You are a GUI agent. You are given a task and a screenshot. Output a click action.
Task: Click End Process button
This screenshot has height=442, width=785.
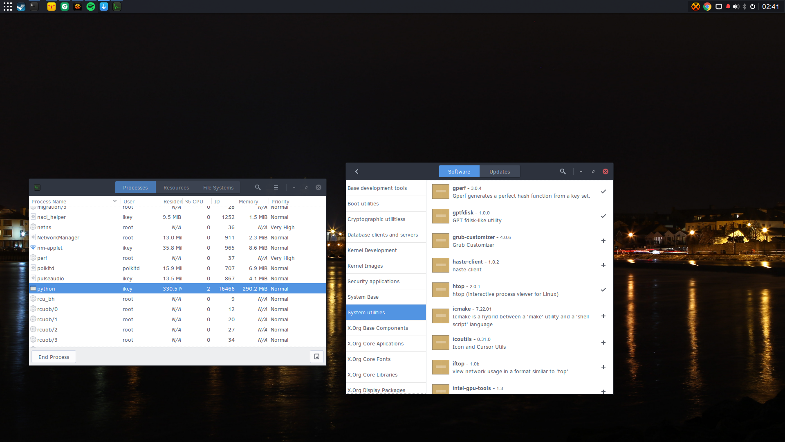(54, 357)
